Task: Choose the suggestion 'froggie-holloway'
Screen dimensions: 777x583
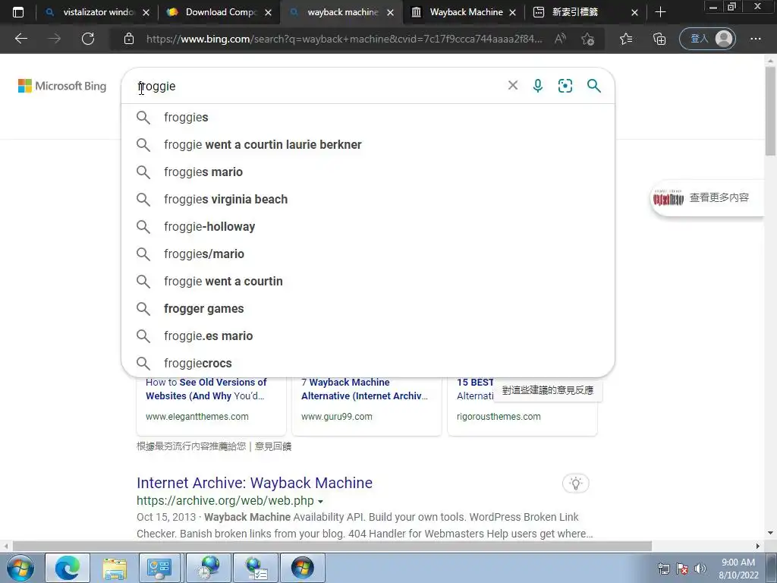Action: tap(368, 226)
